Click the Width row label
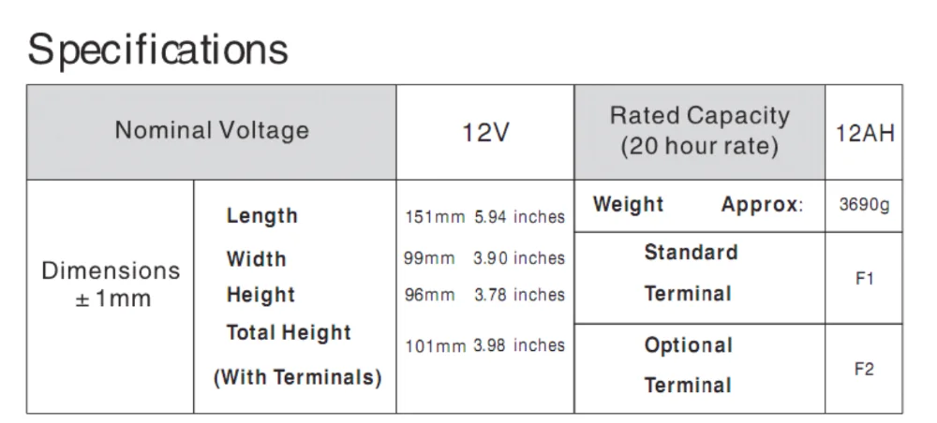 pyautogui.click(x=256, y=259)
